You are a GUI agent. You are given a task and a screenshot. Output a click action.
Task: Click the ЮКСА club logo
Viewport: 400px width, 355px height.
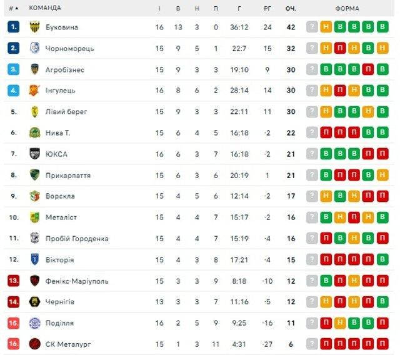tap(35, 154)
